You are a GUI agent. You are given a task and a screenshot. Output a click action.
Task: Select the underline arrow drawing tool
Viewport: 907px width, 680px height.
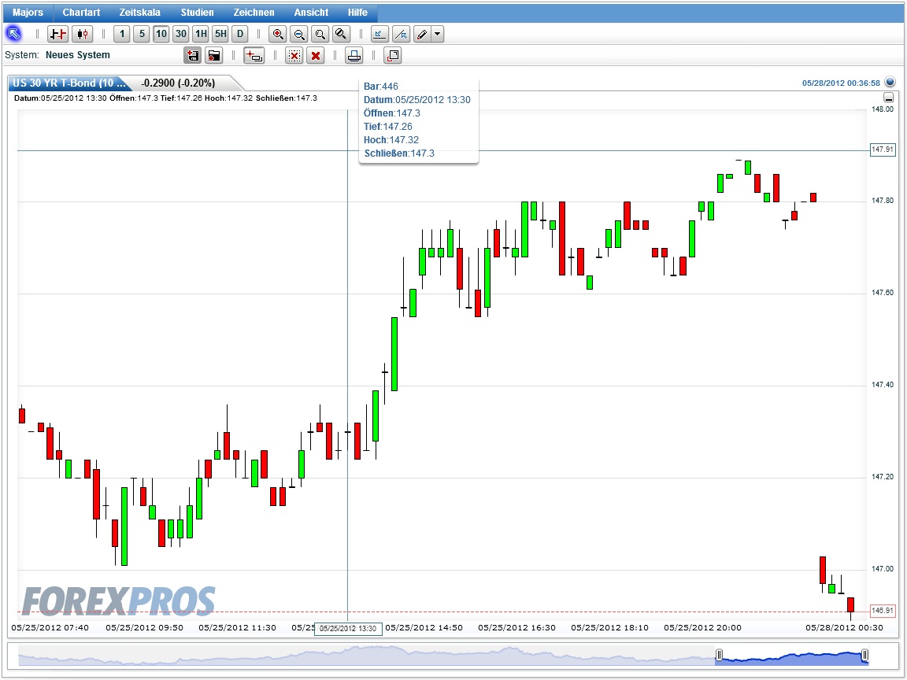379,34
